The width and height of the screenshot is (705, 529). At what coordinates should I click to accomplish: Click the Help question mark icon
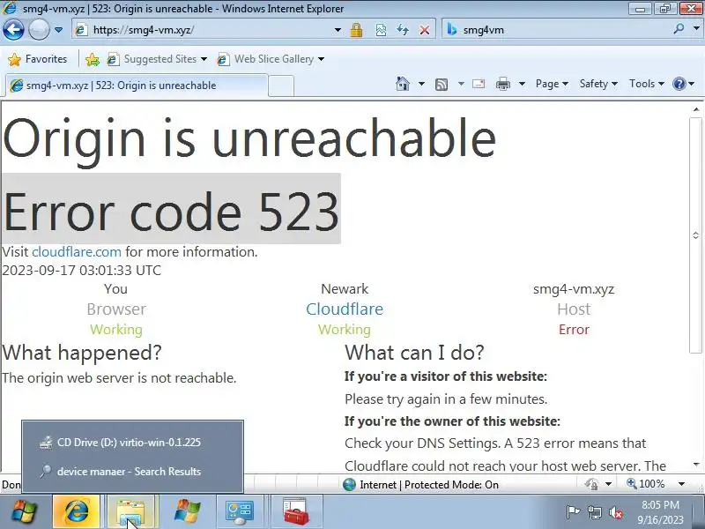679,84
